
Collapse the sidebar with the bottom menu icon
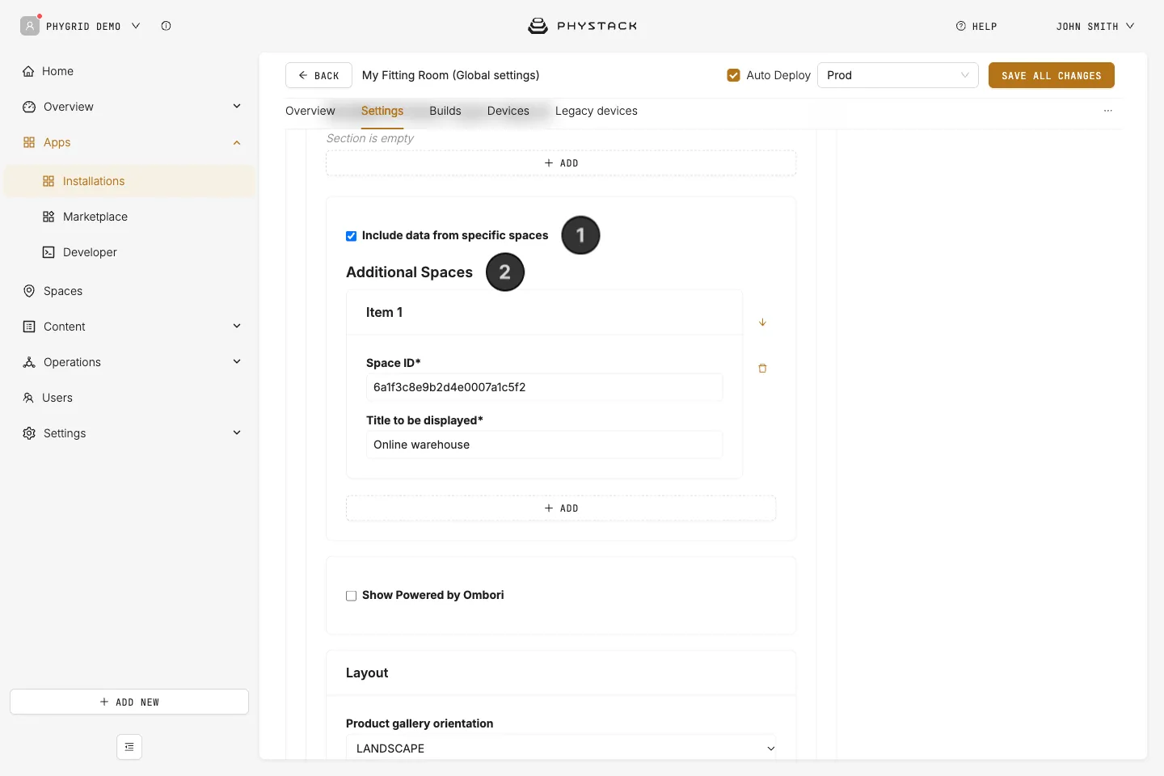click(129, 747)
